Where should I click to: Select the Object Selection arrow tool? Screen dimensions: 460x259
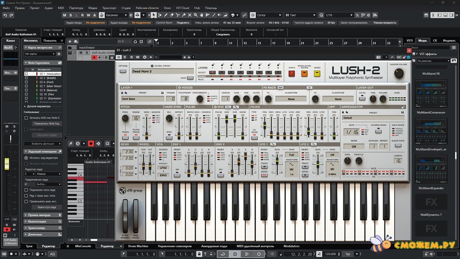click(x=154, y=15)
